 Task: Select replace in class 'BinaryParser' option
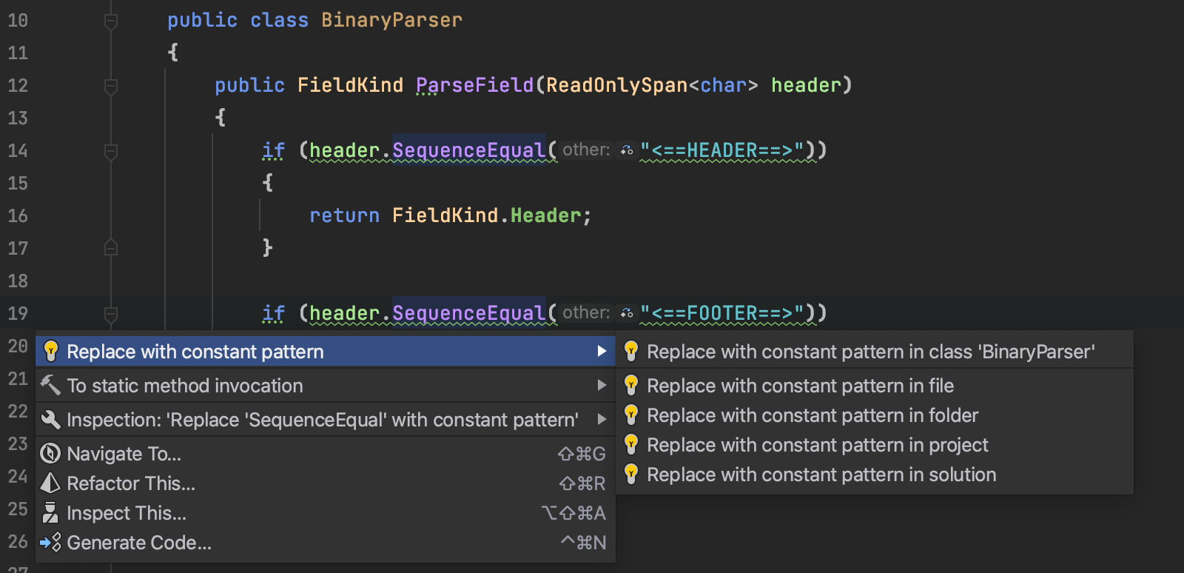(870, 352)
